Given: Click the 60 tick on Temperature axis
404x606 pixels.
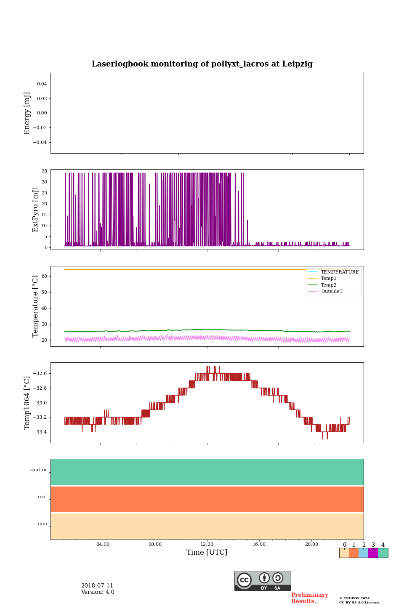Looking at the screenshot, I should [44, 276].
